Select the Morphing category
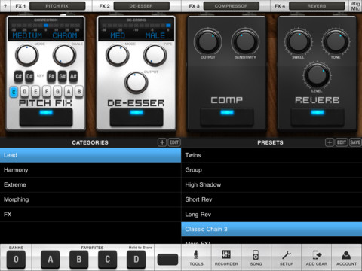Image resolution: width=362 pixels, height=271 pixels. 90,199
